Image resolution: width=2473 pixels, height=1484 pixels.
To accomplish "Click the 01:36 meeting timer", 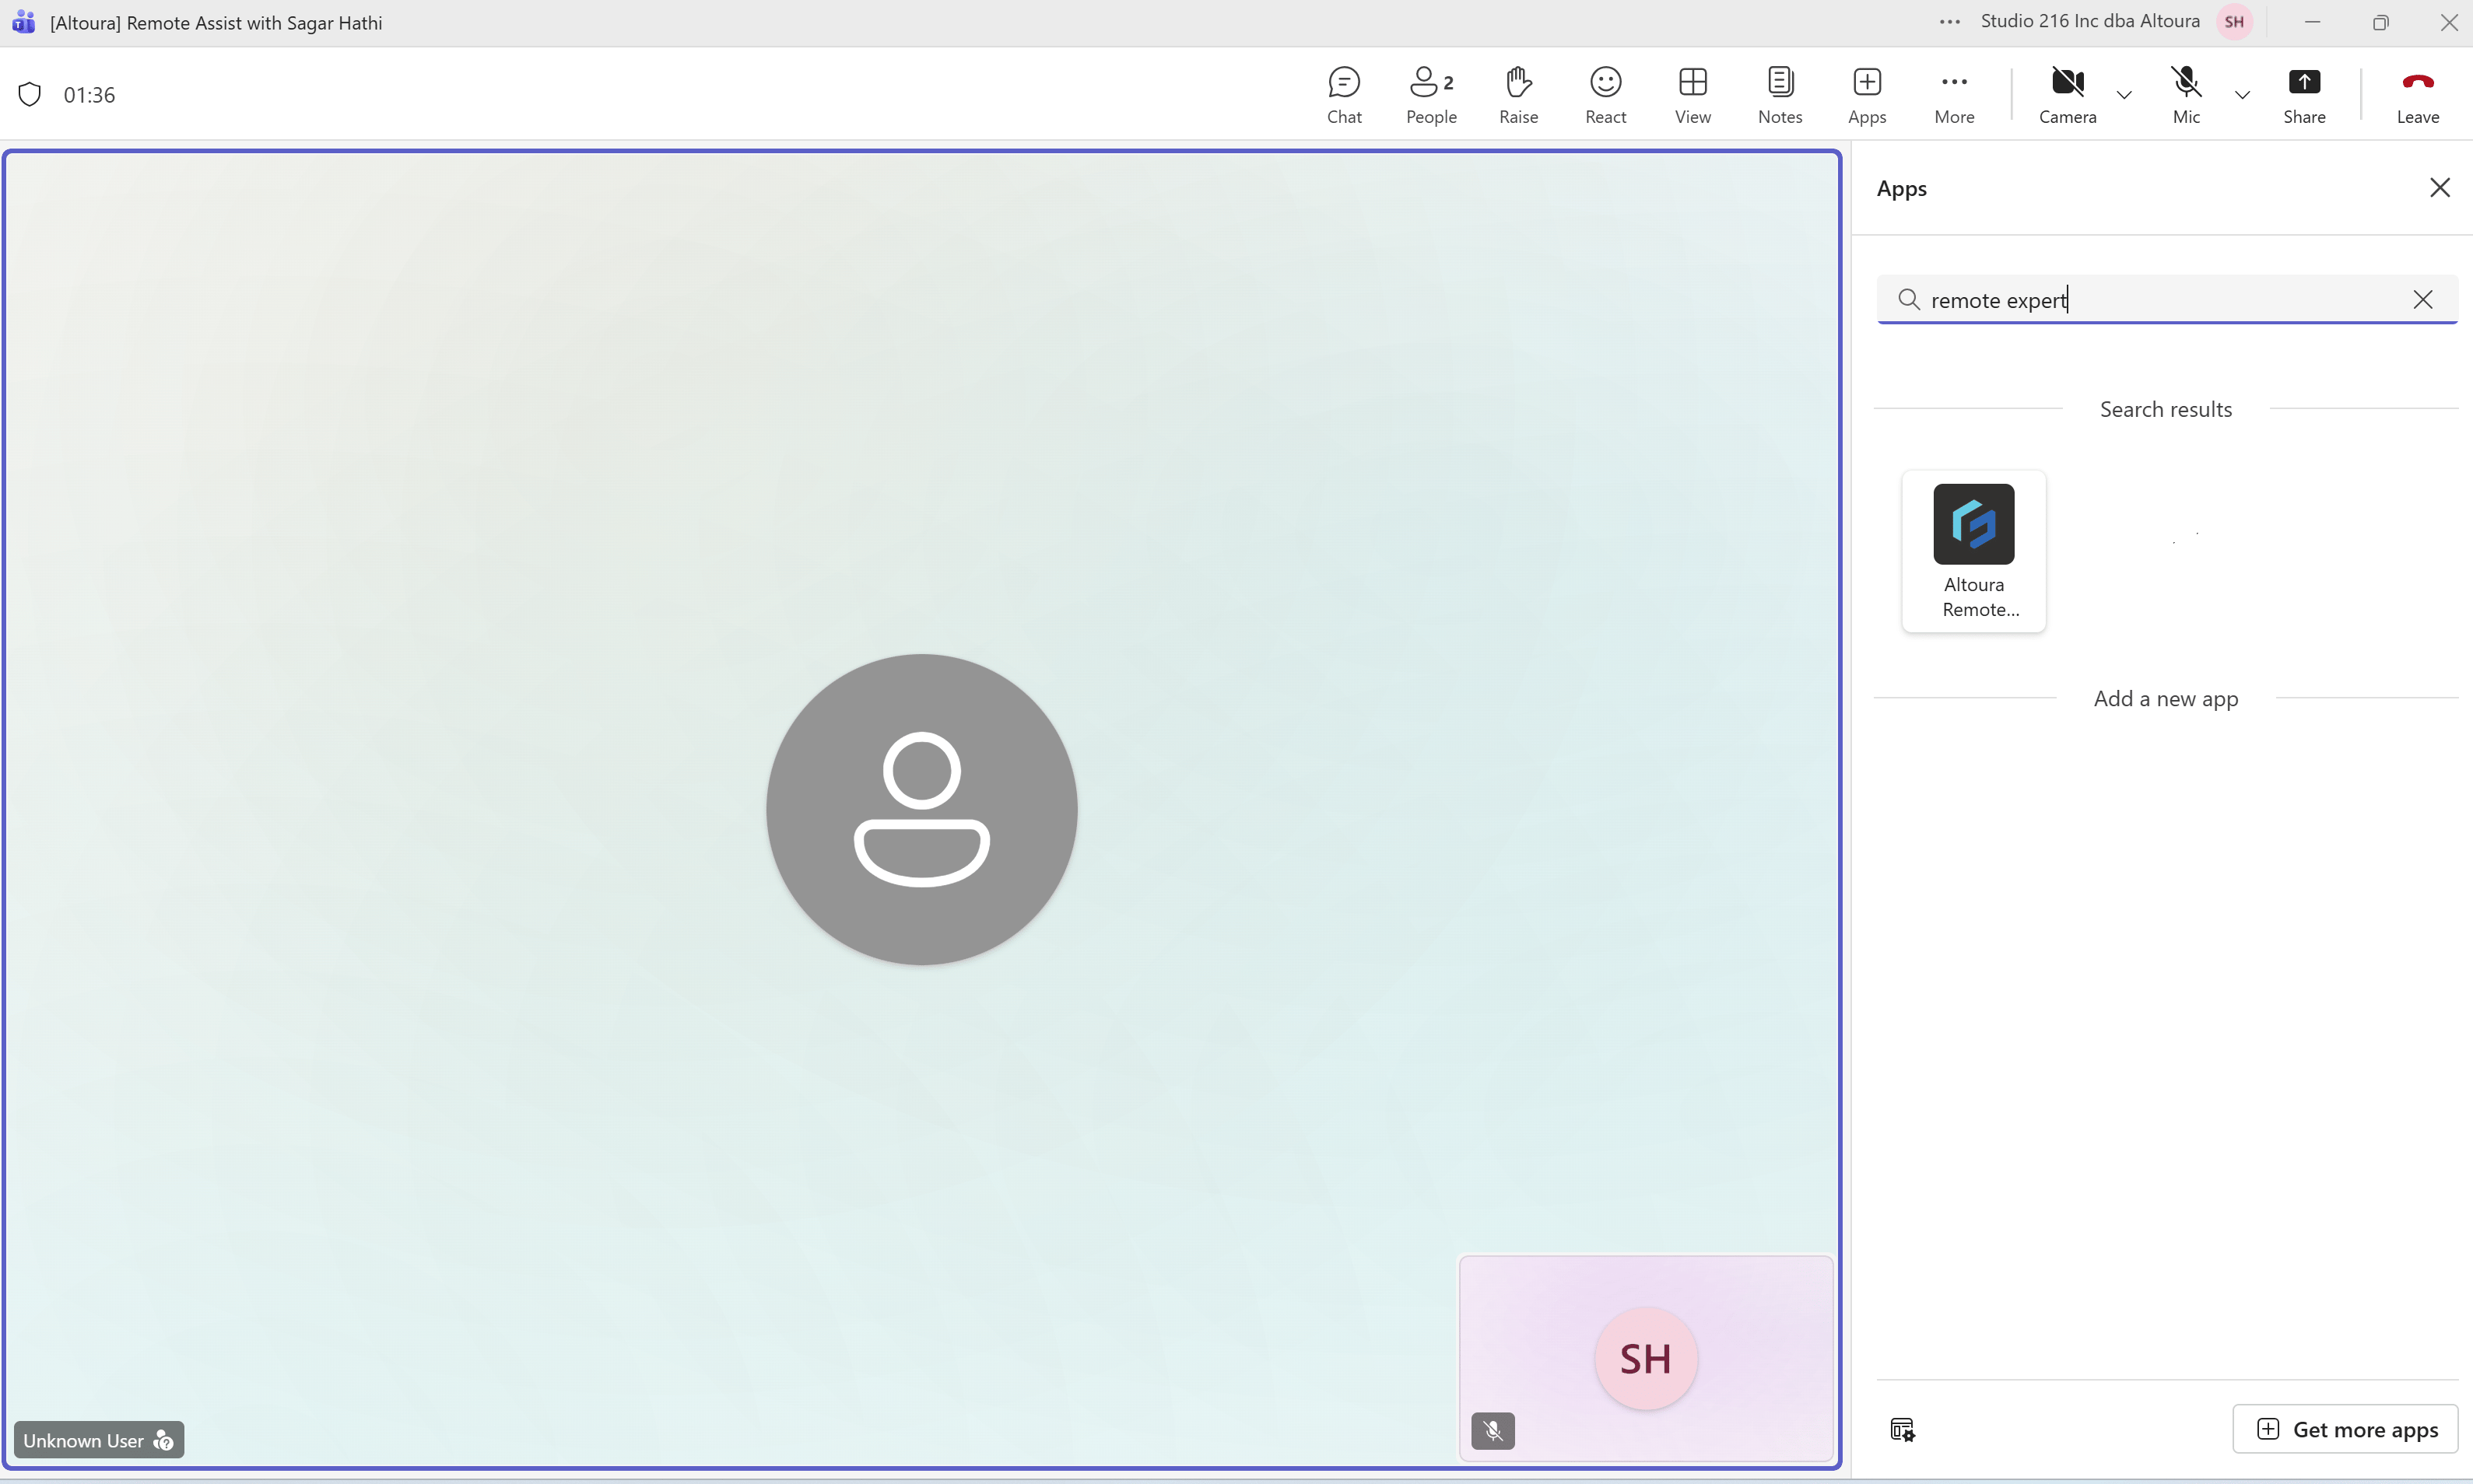I will point(89,95).
